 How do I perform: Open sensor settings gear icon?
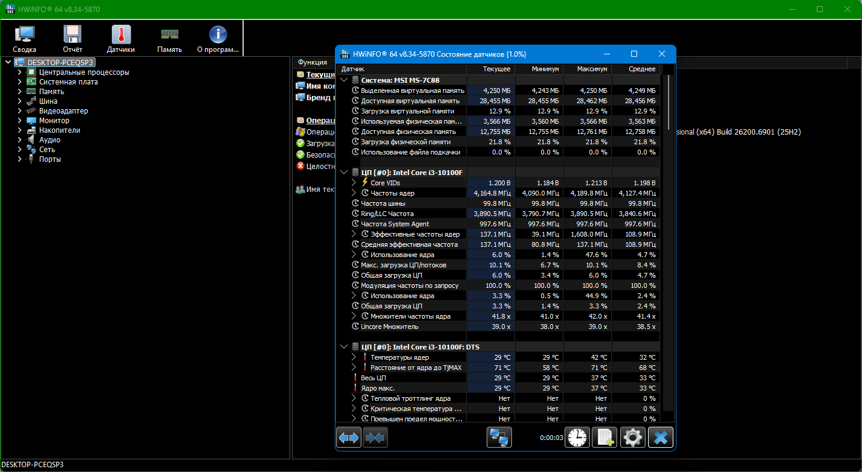[x=633, y=437]
